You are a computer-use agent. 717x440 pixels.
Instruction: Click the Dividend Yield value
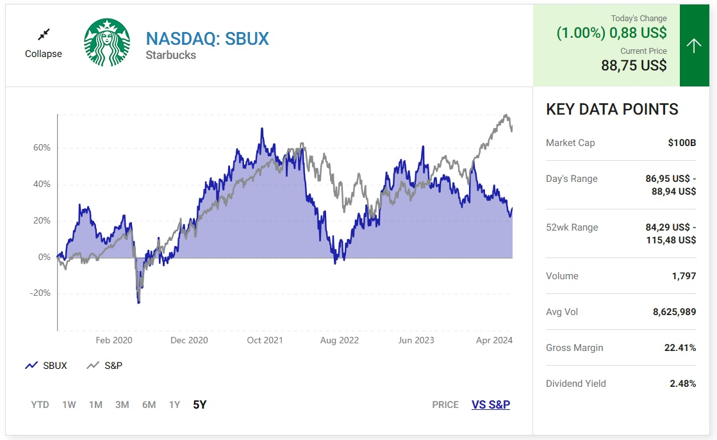coord(682,384)
